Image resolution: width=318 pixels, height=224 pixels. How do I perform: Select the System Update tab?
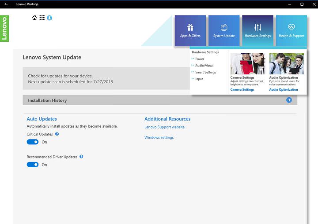coord(224,30)
